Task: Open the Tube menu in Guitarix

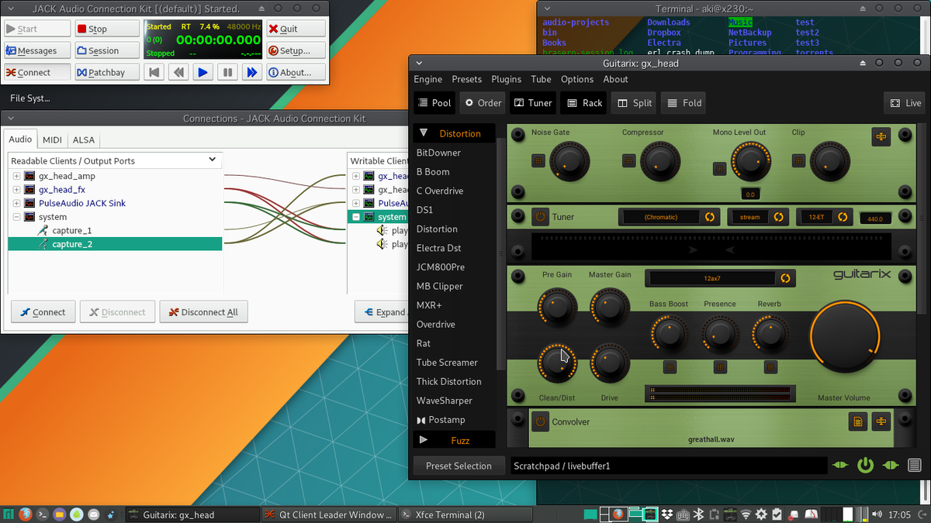Action: tap(541, 79)
